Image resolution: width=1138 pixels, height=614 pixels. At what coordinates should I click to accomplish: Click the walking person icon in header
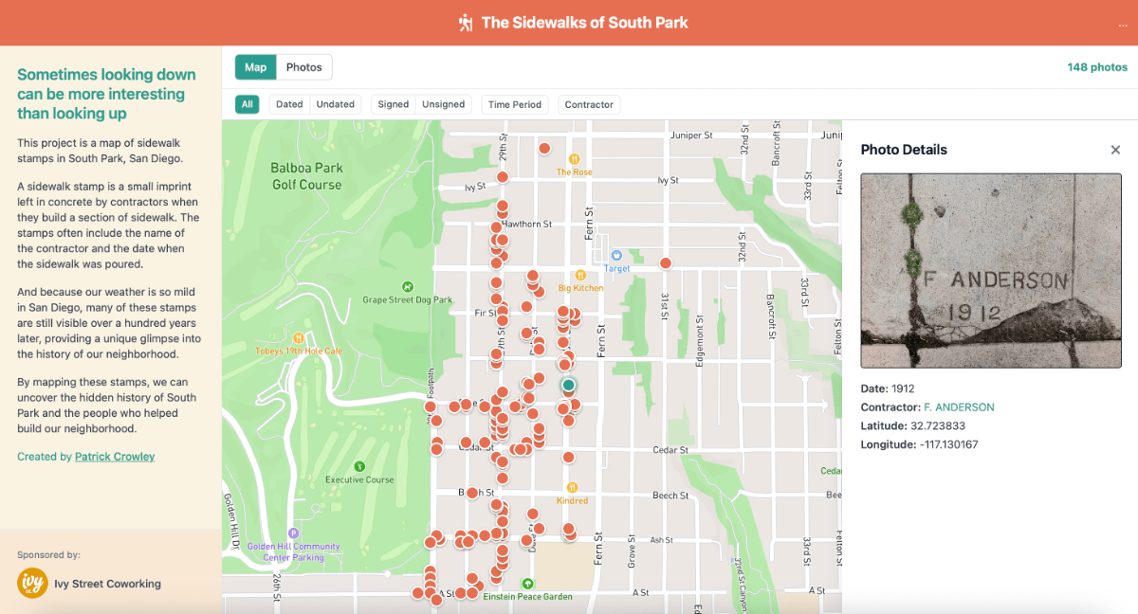coord(466,23)
